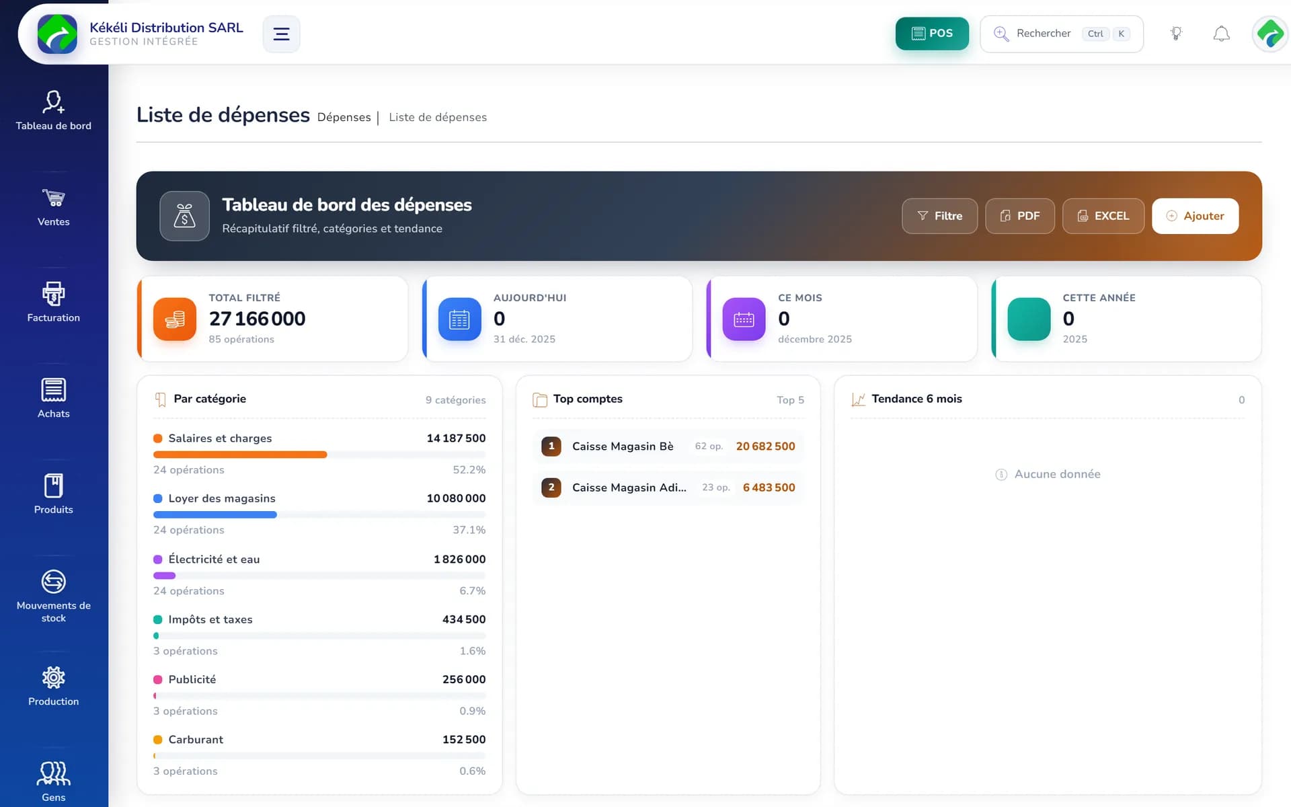1291x807 pixels.
Task: Select Achats in the sidebar
Action: tap(54, 399)
